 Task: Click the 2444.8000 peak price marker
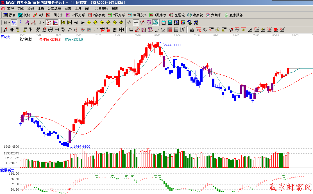point(172,45)
